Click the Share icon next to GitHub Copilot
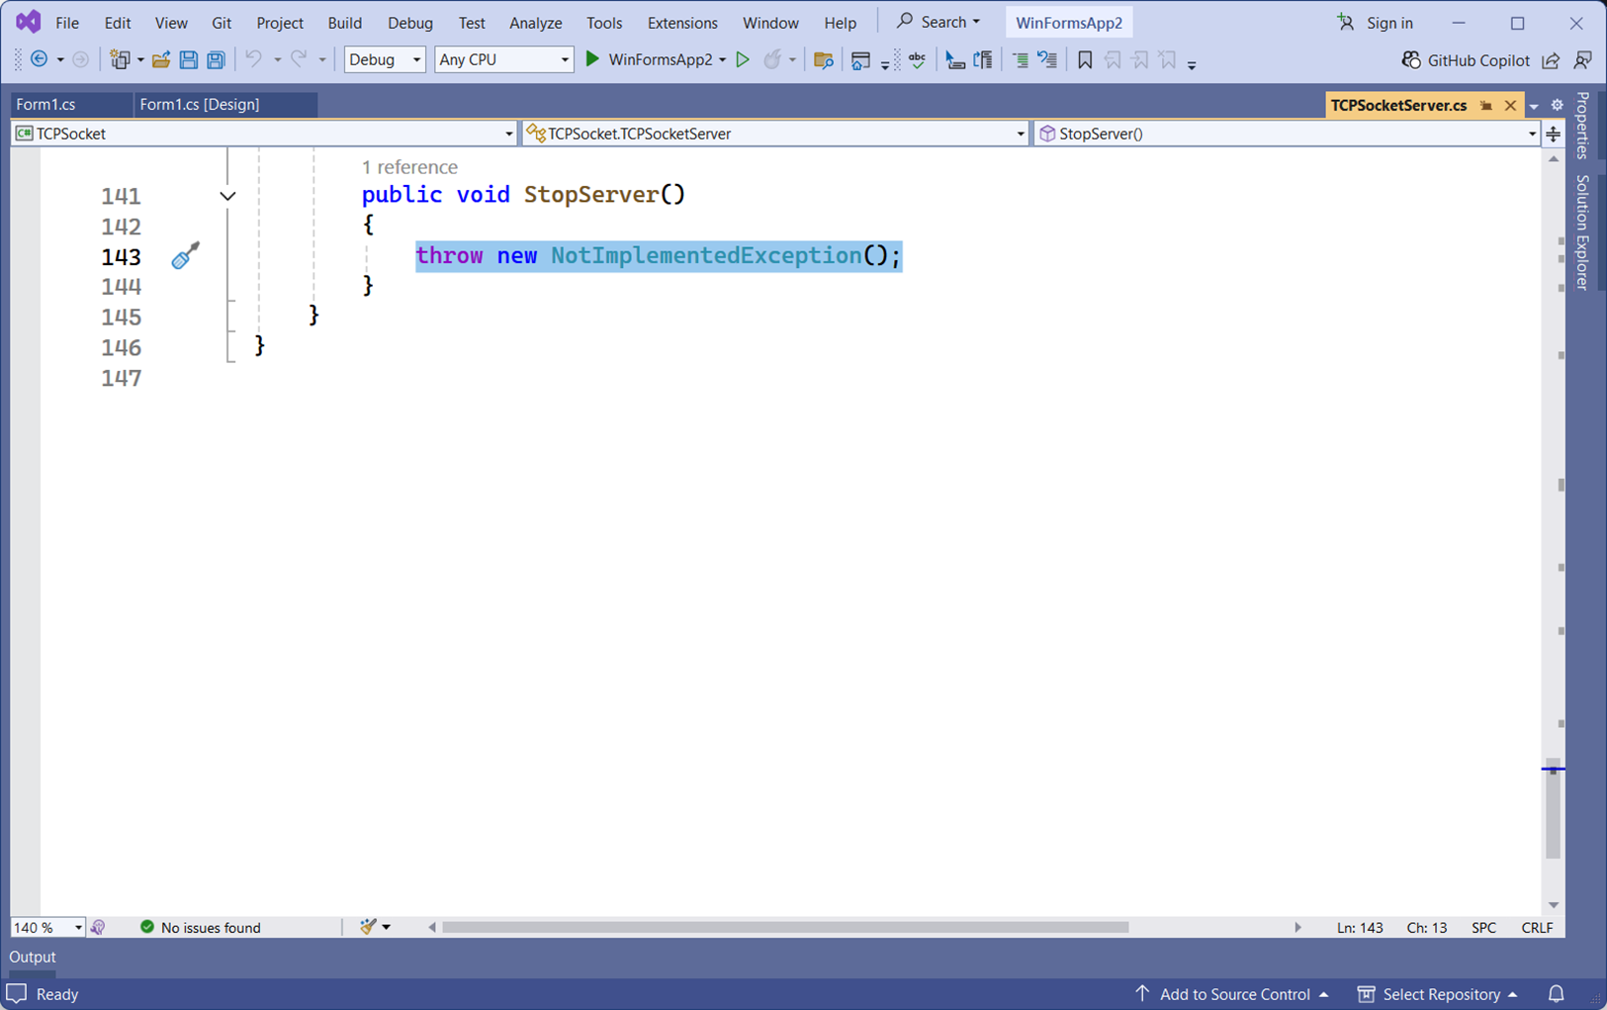The width and height of the screenshot is (1607, 1010). 1551,60
